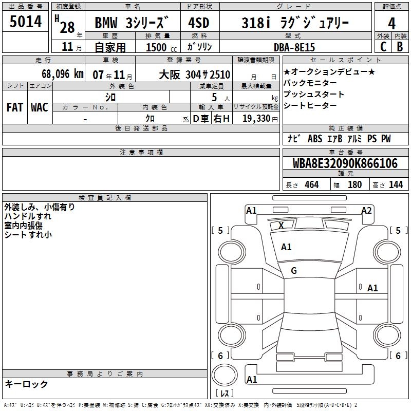Click the interior color クロ
The height and width of the screenshot is (411, 411).
tap(150, 119)
